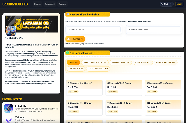Open the FREE FIRE related product link
Image resolution: width=186 pixels, height=123 pixels.
coord(31,108)
